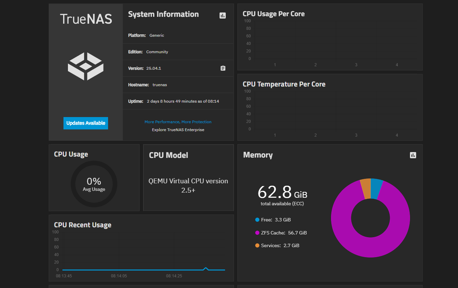Image resolution: width=458 pixels, height=288 pixels.
Task: Open reports via System Information chart icon
Action: (223, 15)
